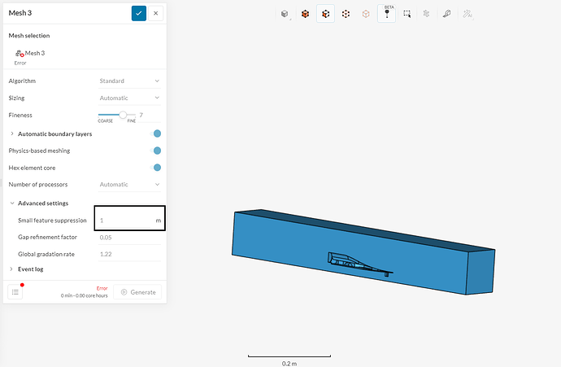Collapse the Advanced settings section
This screenshot has width=561, height=367.
(x=12, y=203)
